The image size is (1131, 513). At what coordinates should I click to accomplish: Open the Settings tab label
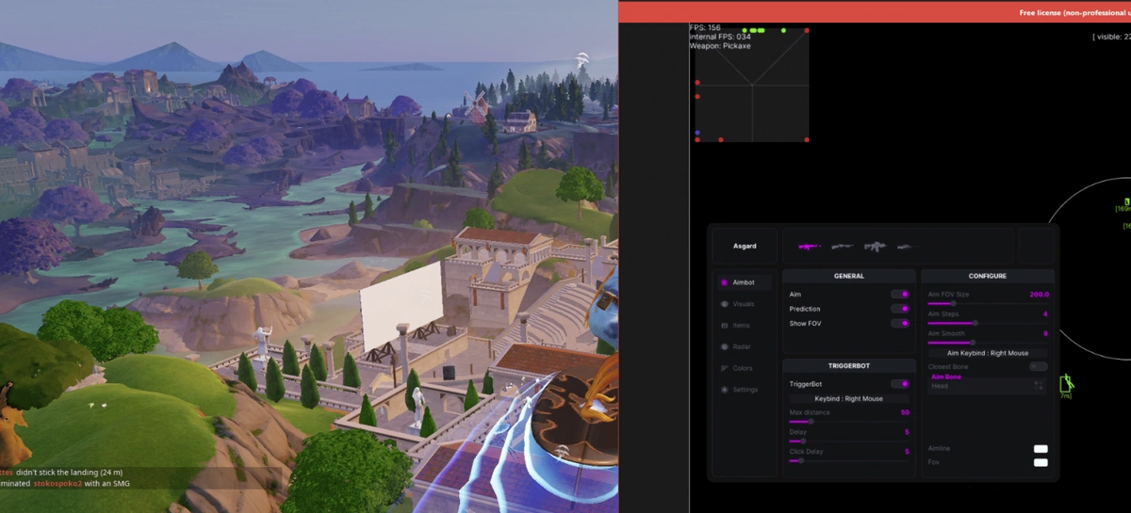(746, 390)
